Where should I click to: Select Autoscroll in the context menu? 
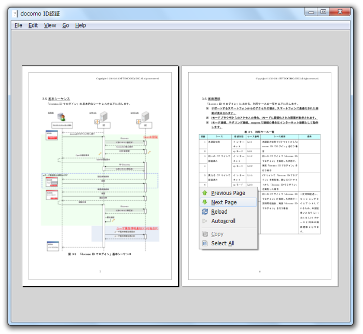228,221
